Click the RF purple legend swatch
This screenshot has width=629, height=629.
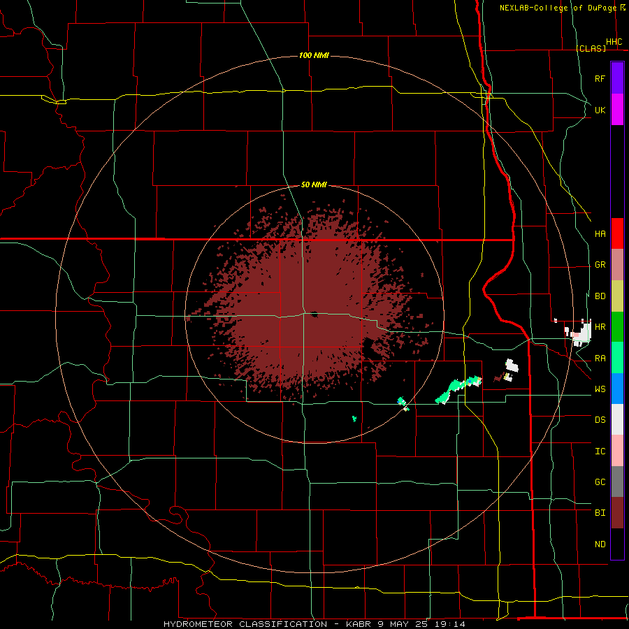click(x=617, y=78)
